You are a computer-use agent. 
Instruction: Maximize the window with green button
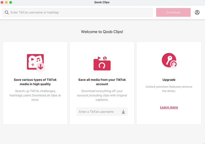11,2
